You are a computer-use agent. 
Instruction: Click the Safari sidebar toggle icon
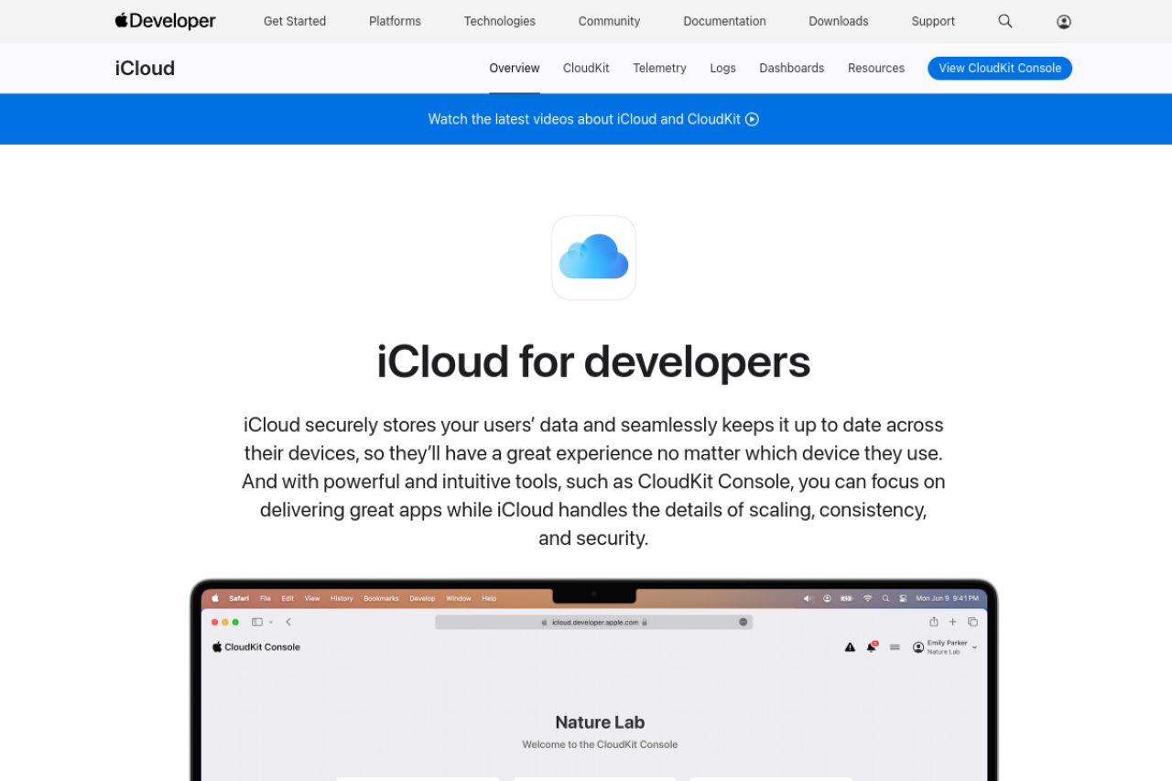pos(257,622)
